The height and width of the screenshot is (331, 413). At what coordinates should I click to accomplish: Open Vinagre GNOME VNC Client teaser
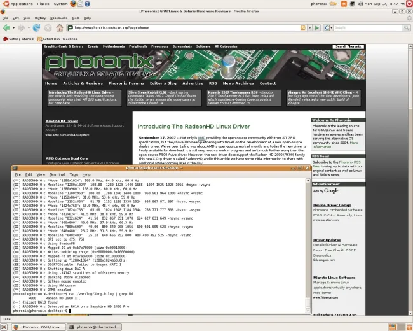click(x=323, y=98)
